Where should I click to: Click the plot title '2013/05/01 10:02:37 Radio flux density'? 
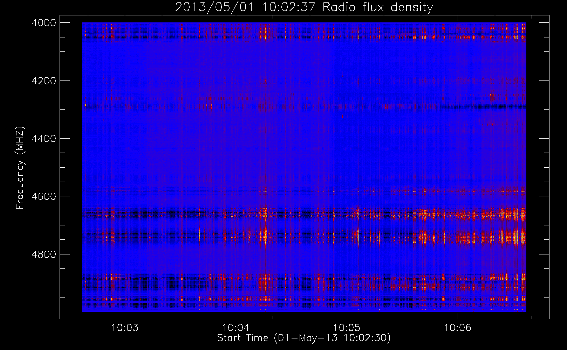pos(304,7)
